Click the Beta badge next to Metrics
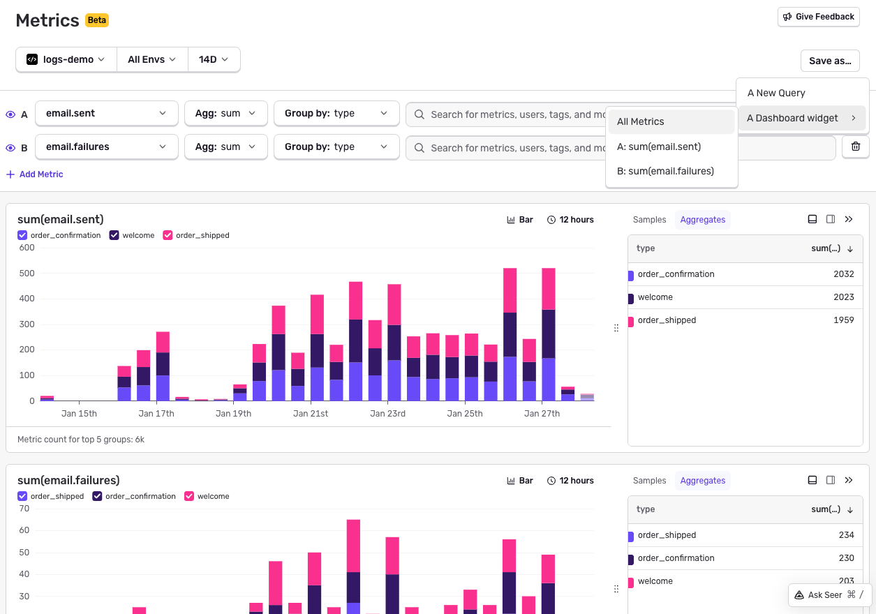 (97, 20)
